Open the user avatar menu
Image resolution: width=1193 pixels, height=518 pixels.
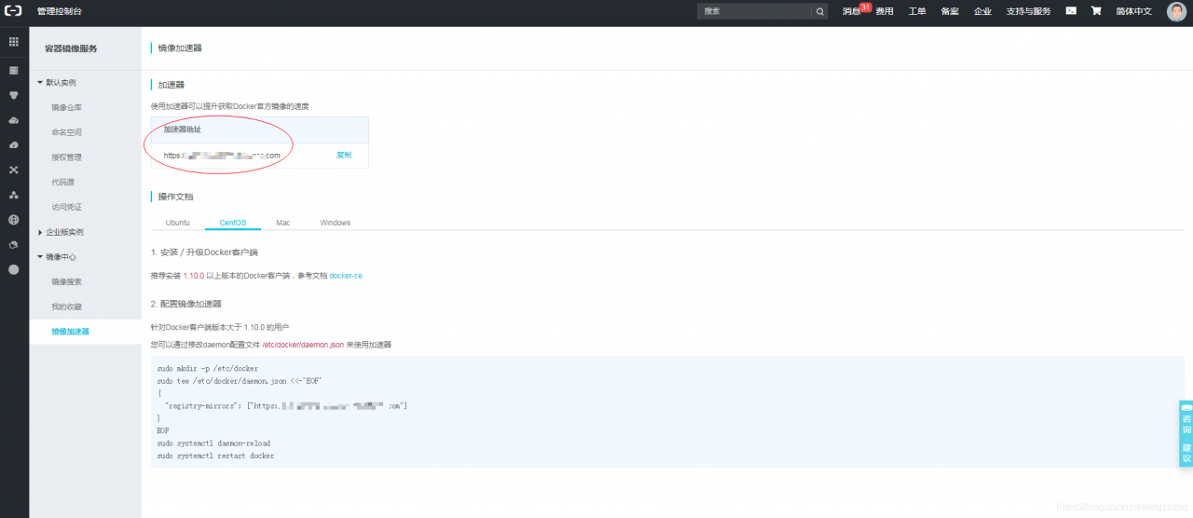(x=1176, y=11)
